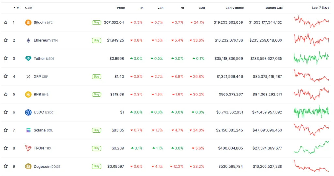Image resolution: width=334 pixels, height=176 pixels.
Task: Sort coins by 24h Volume header
Action: click(234, 8)
